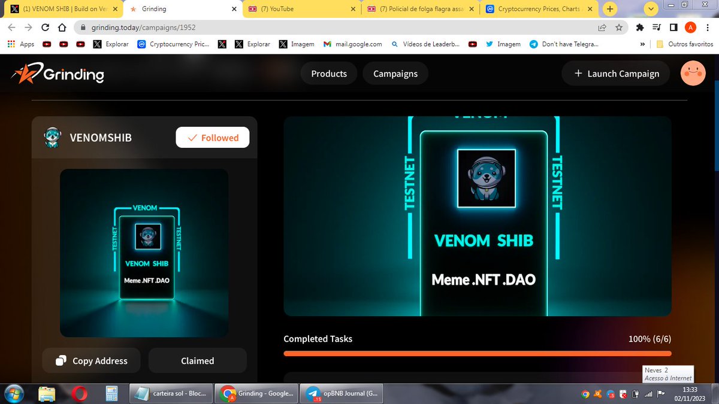
Task: Click the VENOMSHIB profile avatar icon
Action: tap(53, 137)
